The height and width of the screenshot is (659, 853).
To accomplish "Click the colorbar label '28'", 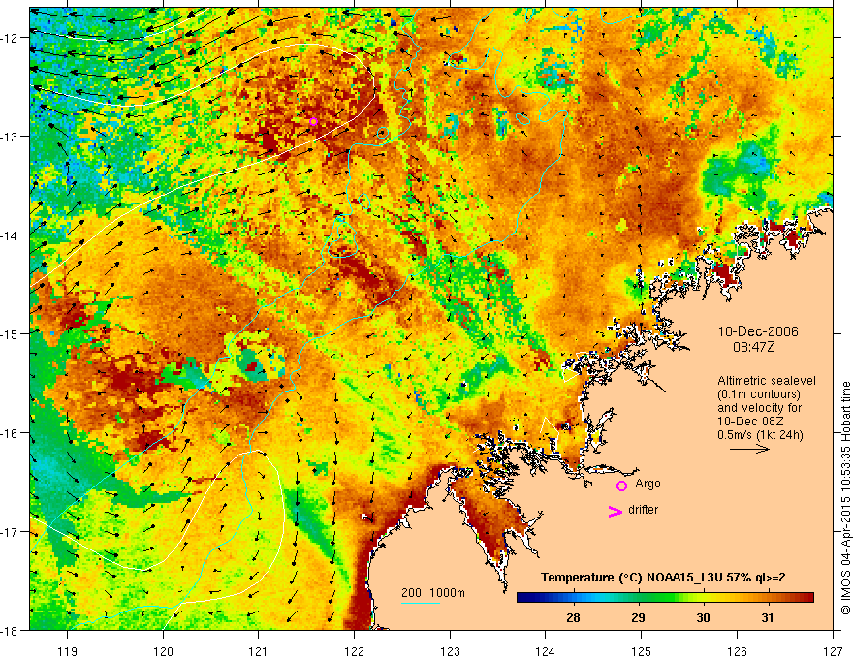I will pos(573,617).
